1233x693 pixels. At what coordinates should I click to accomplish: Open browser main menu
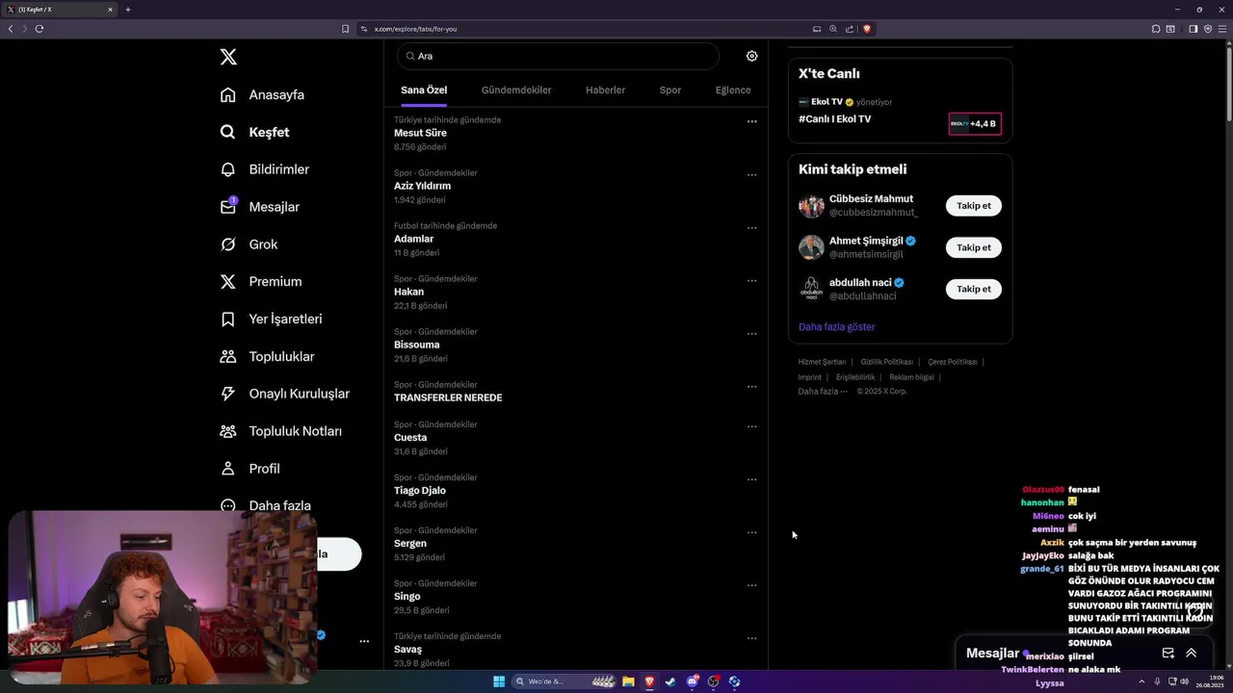pyautogui.click(x=1222, y=29)
